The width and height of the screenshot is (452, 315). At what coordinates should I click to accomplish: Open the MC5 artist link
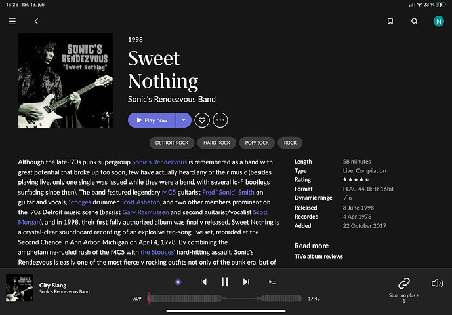(x=169, y=192)
